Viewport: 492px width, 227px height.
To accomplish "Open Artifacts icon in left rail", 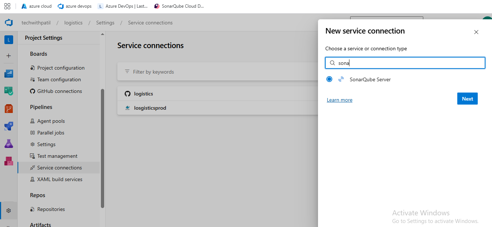I will [9, 161].
